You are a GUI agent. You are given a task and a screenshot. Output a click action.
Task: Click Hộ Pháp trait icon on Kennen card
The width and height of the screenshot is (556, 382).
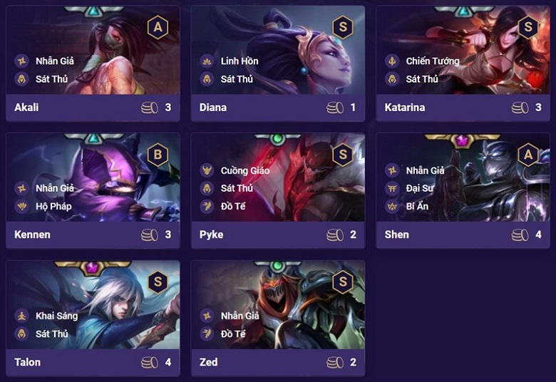(x=21, y=206)
